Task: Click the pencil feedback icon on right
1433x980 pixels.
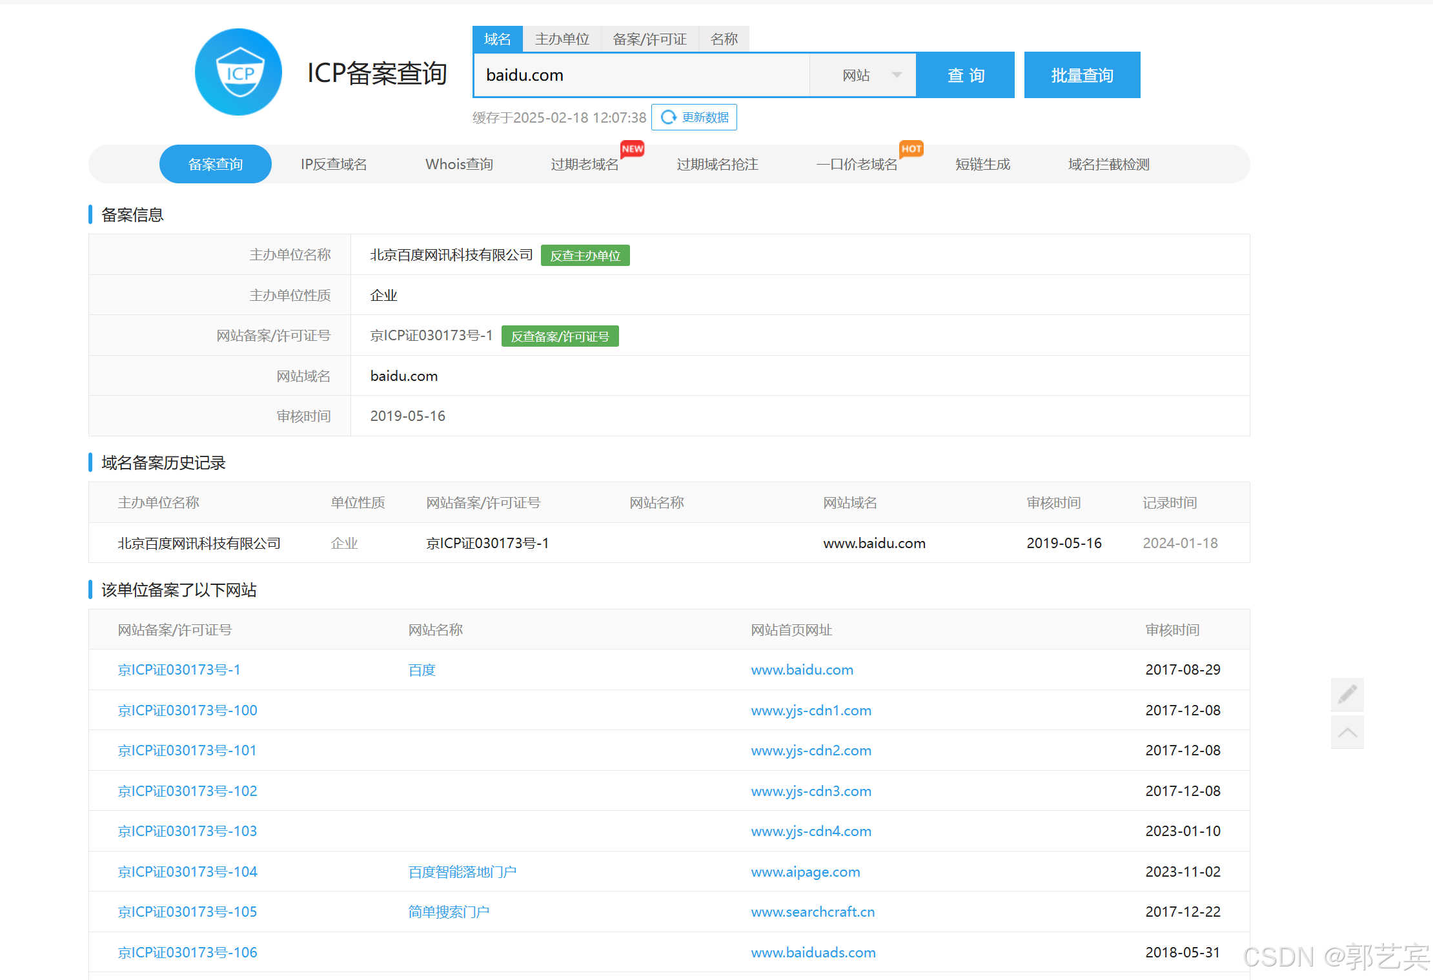Action: click(x=1347, y=695)
